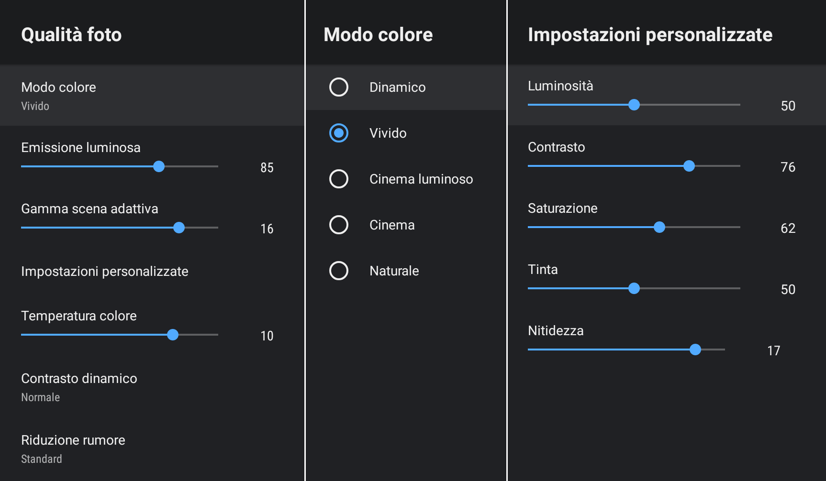The image size is (826, 481).
Task: Select the Dinamico radio button
Action: [x=339, y=87]
